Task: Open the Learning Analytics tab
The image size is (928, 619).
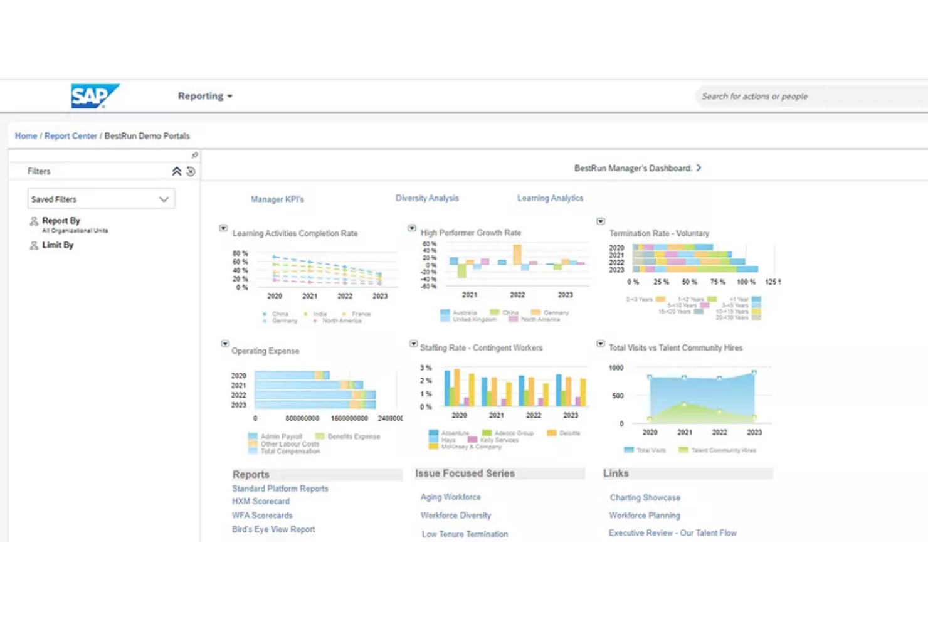Action: point(550,198)
